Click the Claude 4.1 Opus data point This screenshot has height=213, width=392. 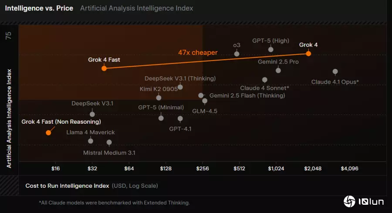tap(335, 71)
